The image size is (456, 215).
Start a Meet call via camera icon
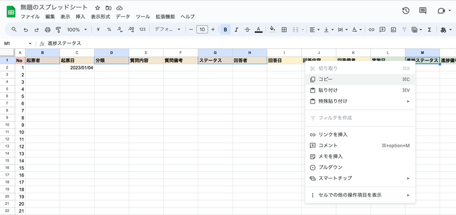441,11
